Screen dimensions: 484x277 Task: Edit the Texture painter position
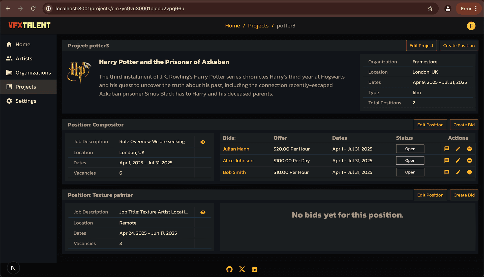430,195
